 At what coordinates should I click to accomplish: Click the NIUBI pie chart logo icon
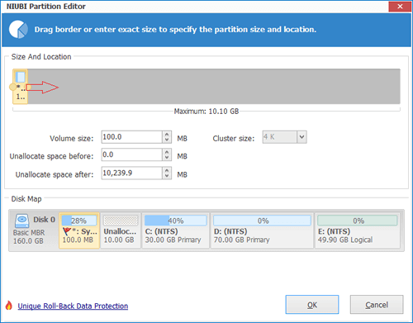point(18,29)
